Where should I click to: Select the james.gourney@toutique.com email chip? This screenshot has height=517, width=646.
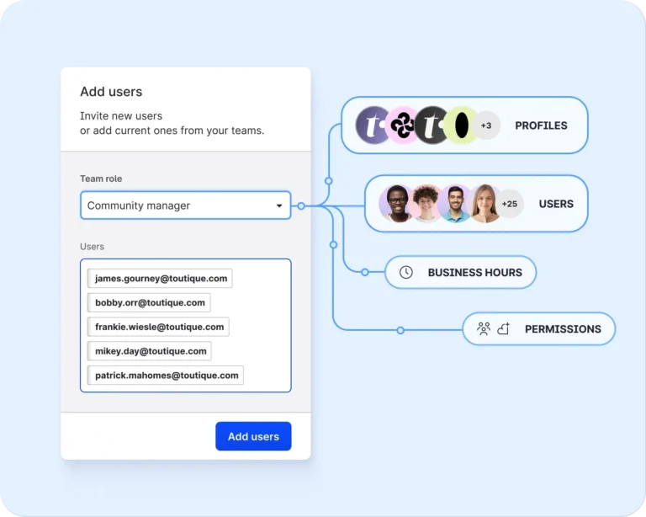[x=161, y=278]
